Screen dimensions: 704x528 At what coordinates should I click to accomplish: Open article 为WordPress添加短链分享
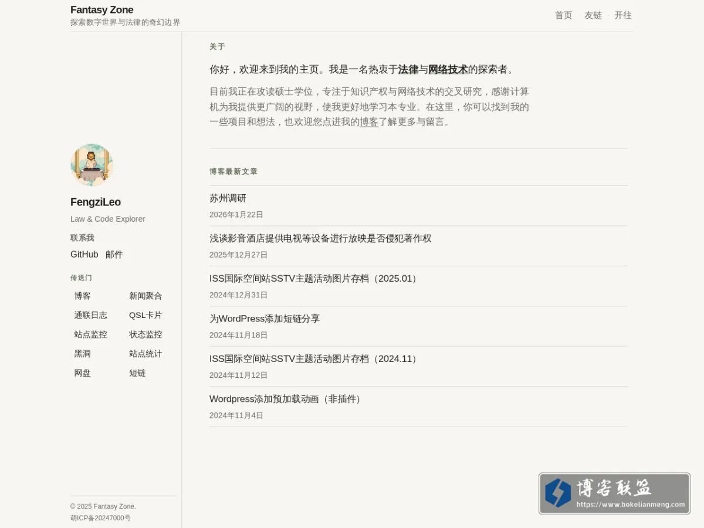[x=265, y=319]
